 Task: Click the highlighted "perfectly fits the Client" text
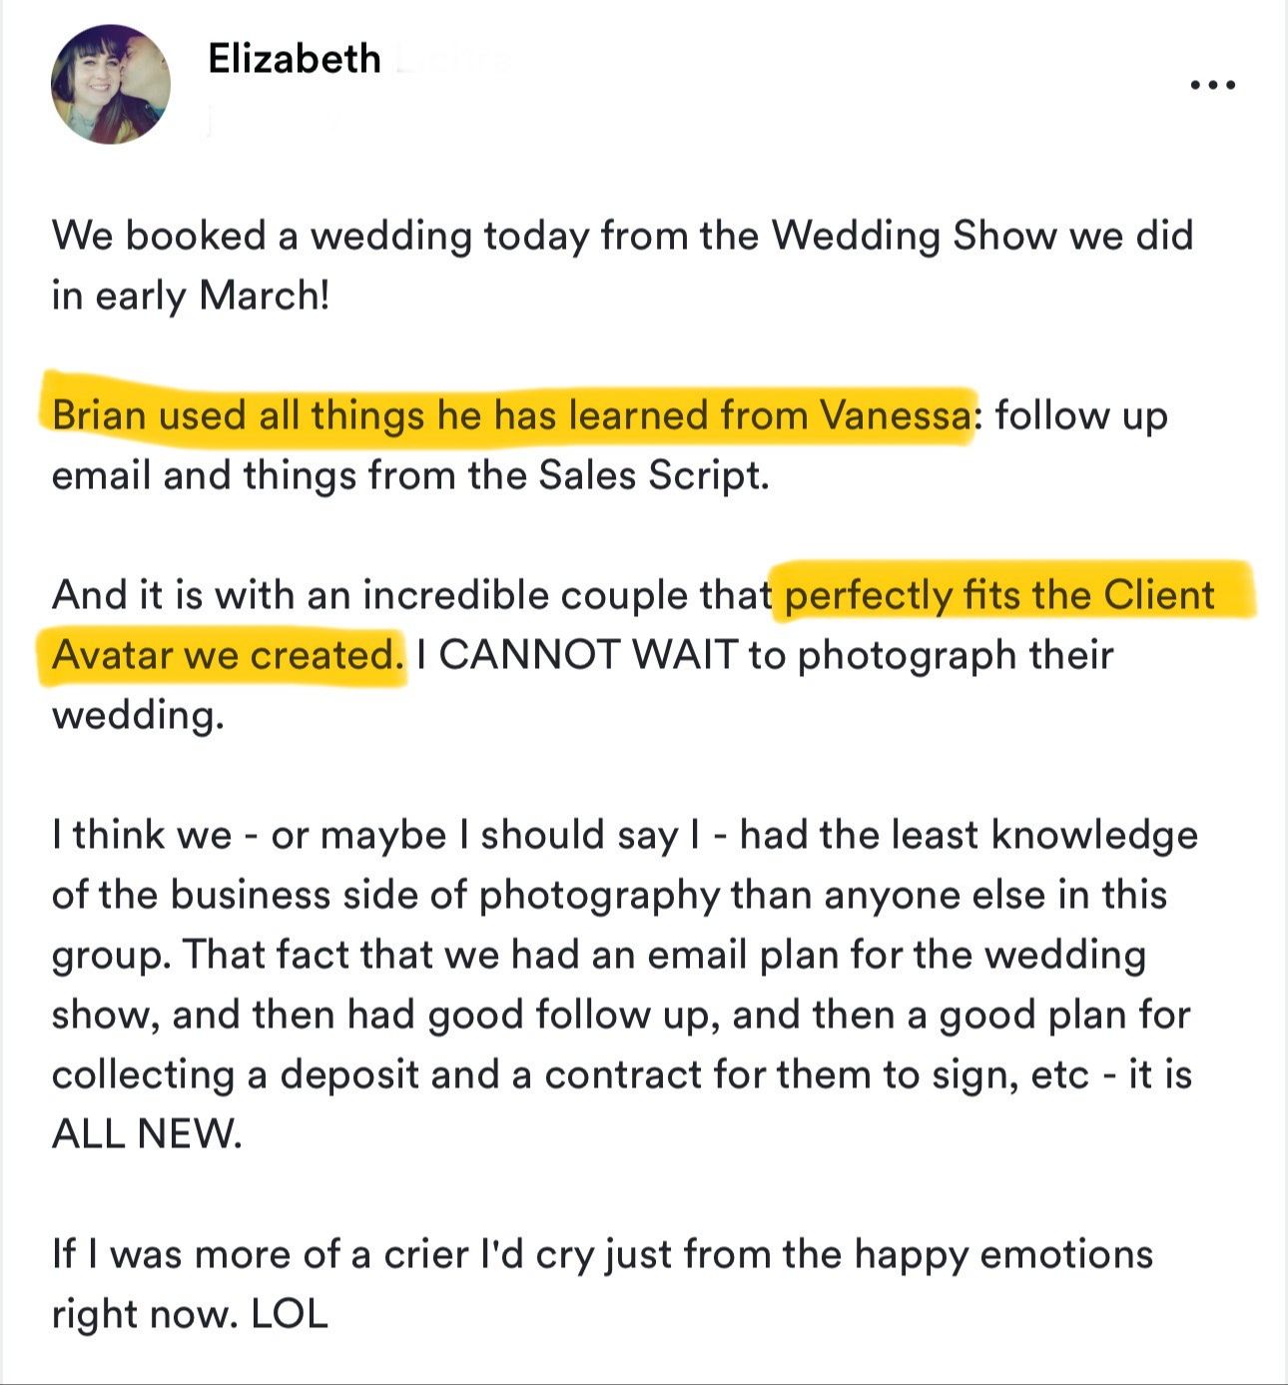[x=1000, y=595]
